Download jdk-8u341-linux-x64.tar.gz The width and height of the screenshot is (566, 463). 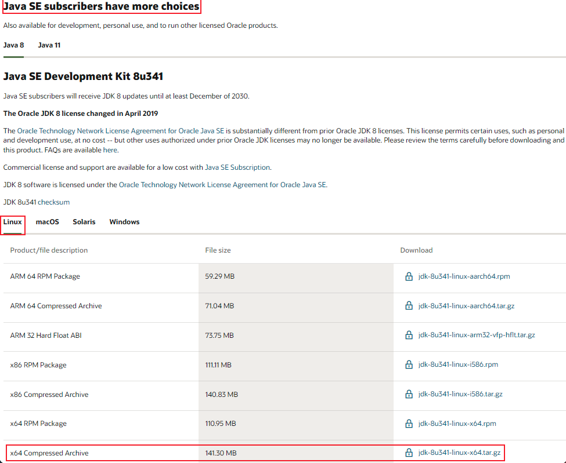[x=460, y=453]
